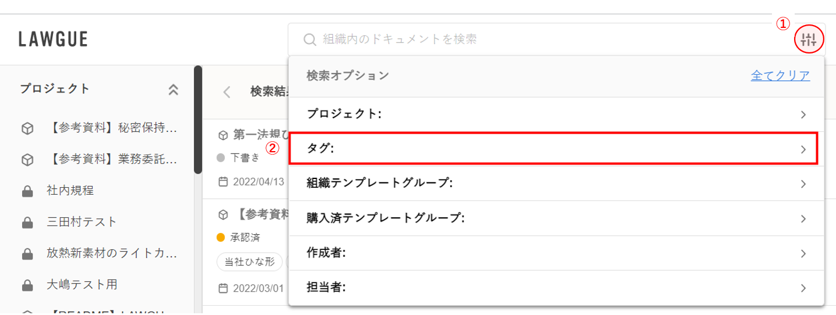Viewport: 836px width, 315px height.
Task: Open the 担当者 search option
Action: click(556, 288)
